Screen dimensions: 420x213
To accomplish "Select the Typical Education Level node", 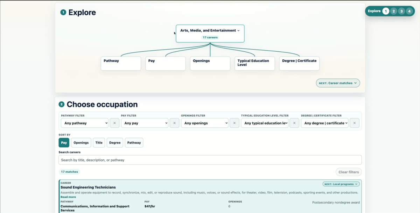I will (x=255, y=64).
